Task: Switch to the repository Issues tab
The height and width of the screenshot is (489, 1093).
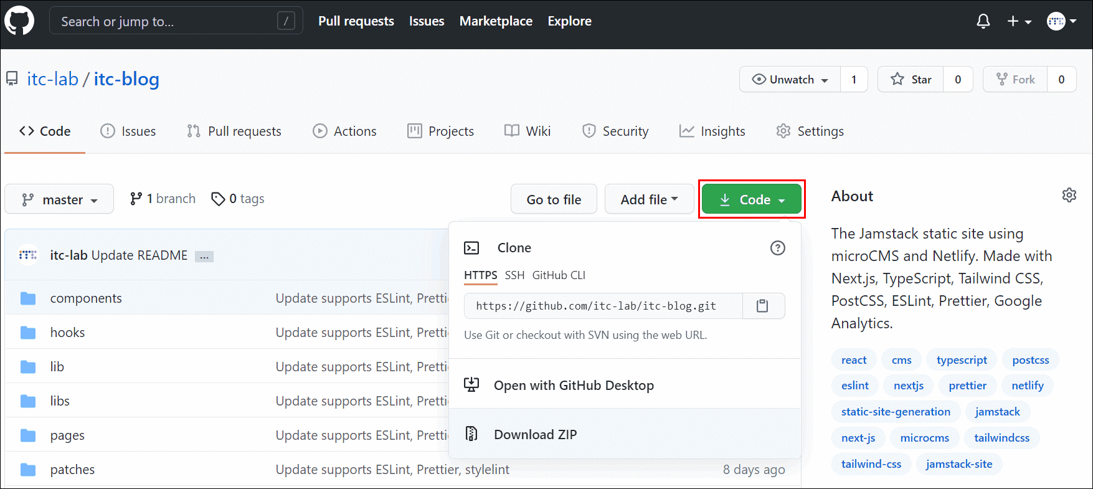Action: coord(128,131)
